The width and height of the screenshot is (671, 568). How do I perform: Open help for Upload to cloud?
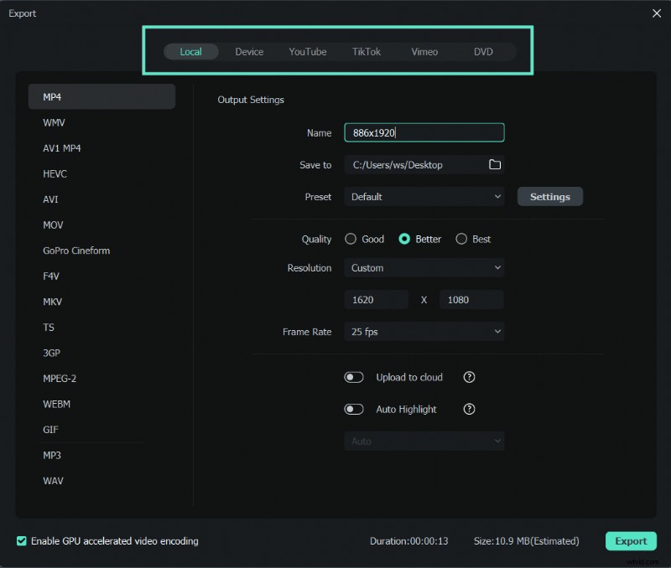click(x=468, y=377)
